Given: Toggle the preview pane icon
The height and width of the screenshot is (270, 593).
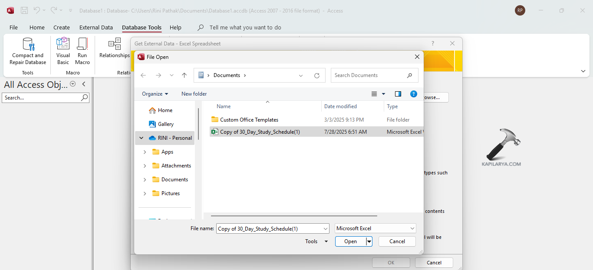Looking at the screenshot, I should pyautogui.click(x=398, y=94).
